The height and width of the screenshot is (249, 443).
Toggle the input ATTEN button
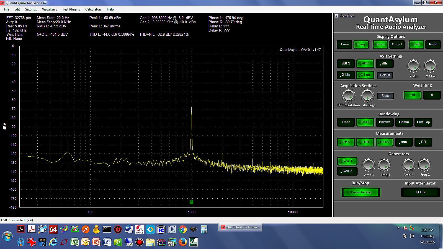[x=420, y=192]
